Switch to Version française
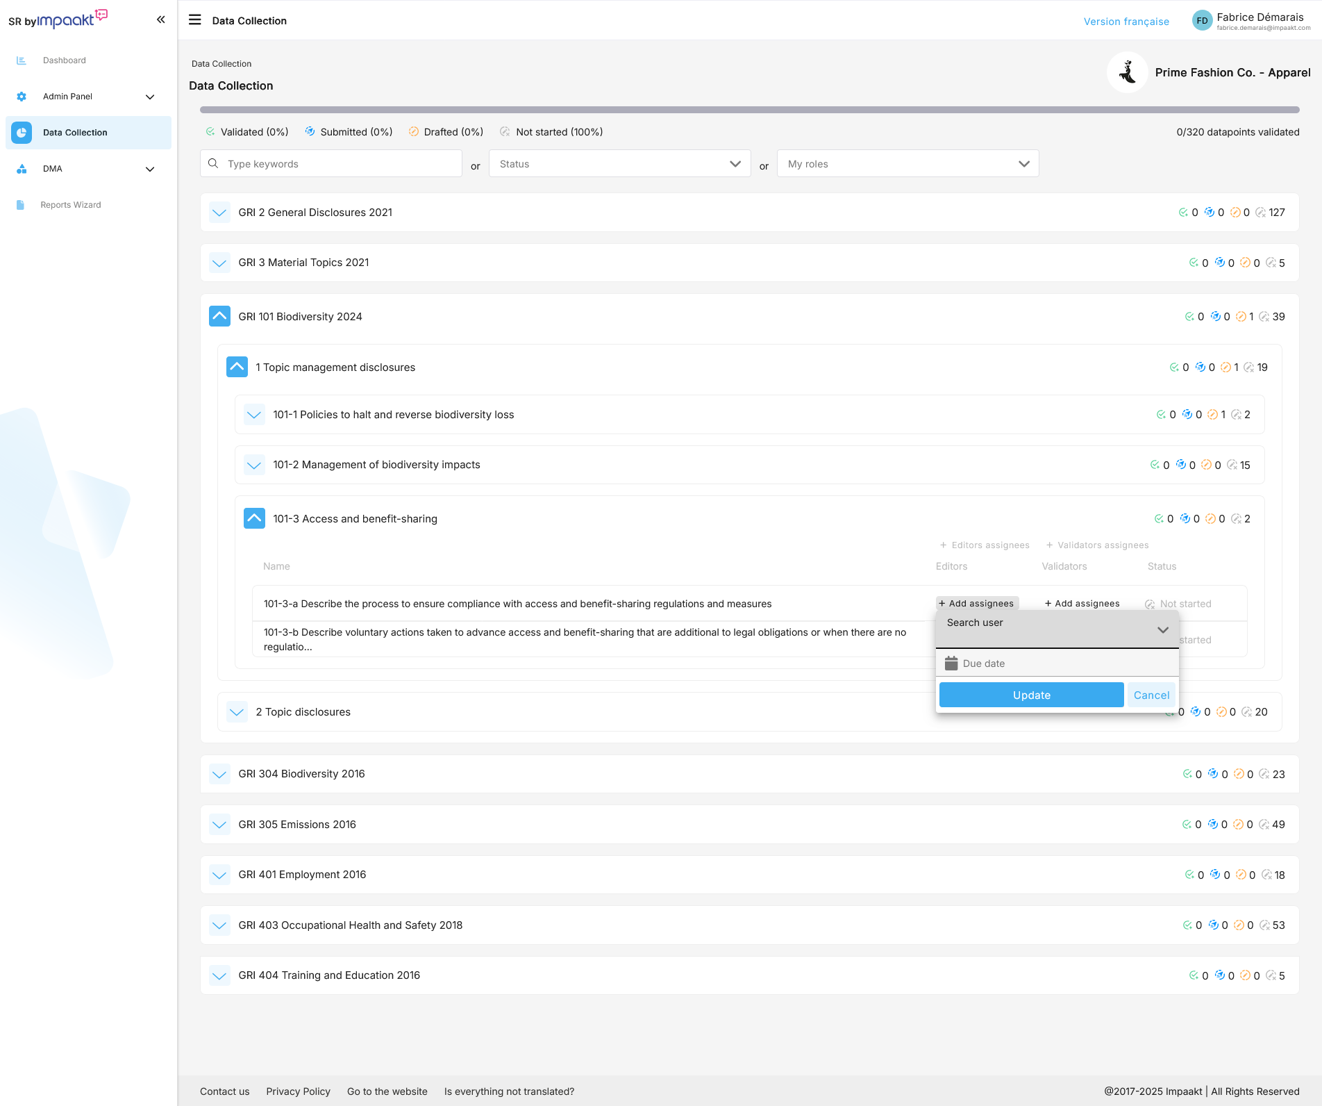The height and width of the screenshot is (1106, 1322). click(x=1126, y=22)
